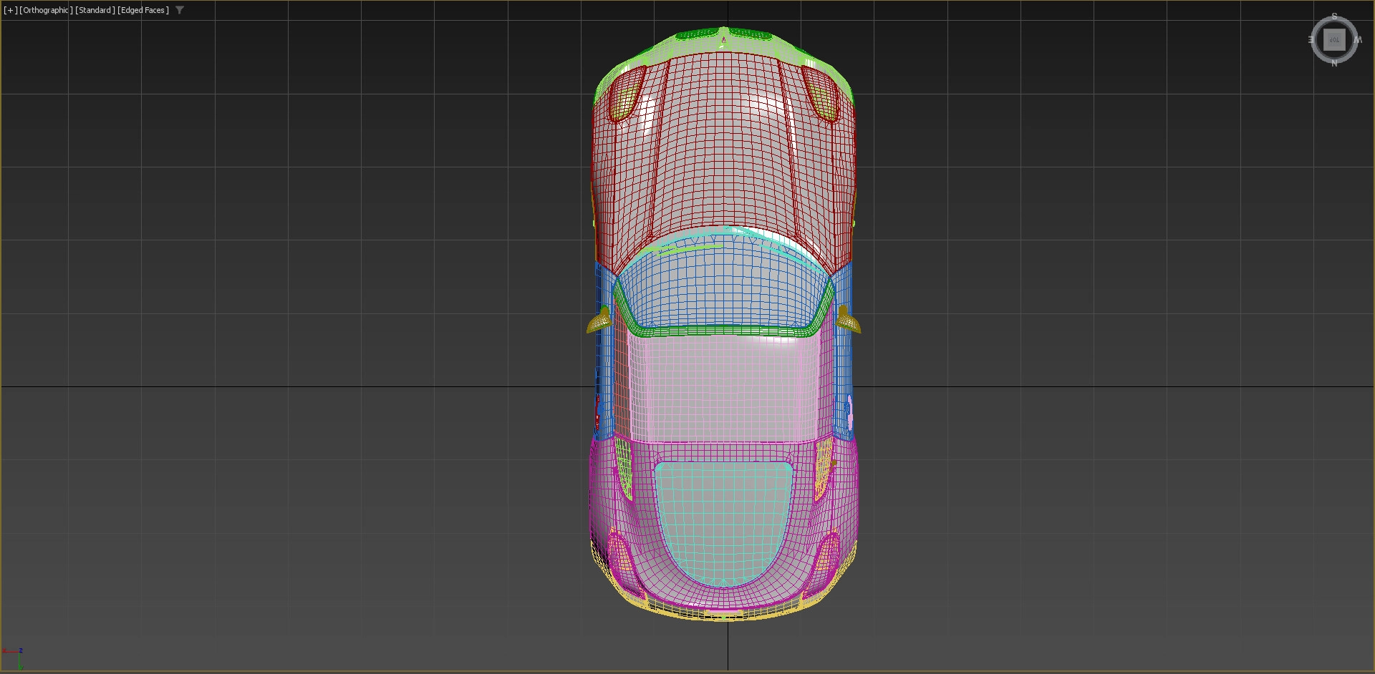Click the E compass label on ViewCube
The width and height of the screenshot is (1375, 674).
coord(1311,40)
